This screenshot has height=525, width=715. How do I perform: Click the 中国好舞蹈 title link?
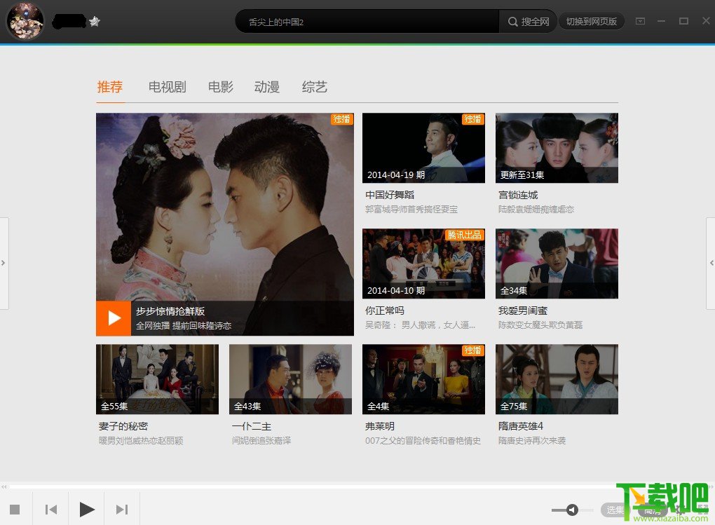pyautogui.click(x=390, y=195)
